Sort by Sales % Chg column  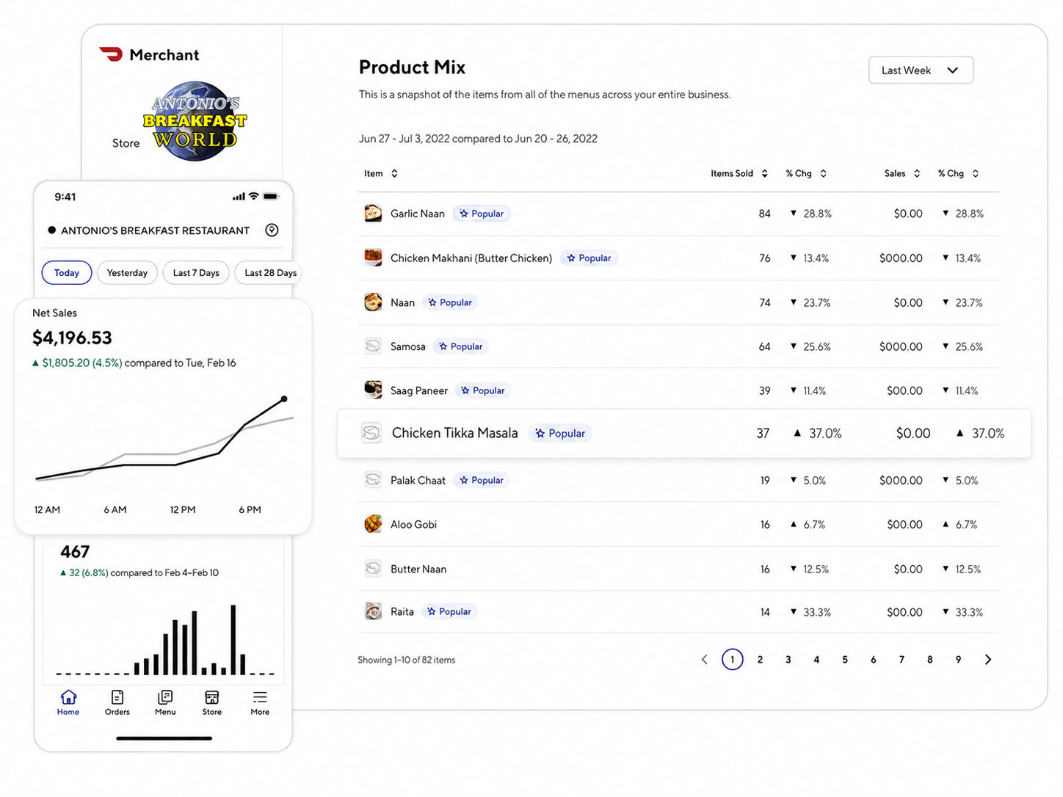click(x=958, y=174)
